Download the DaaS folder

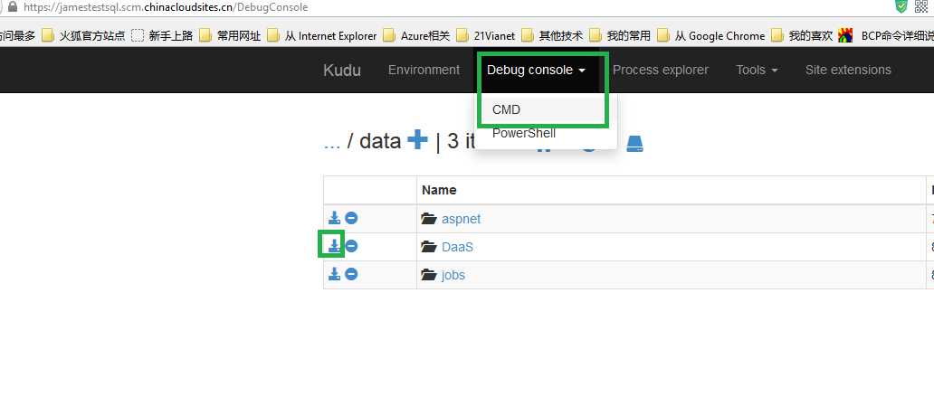point(334,245)
